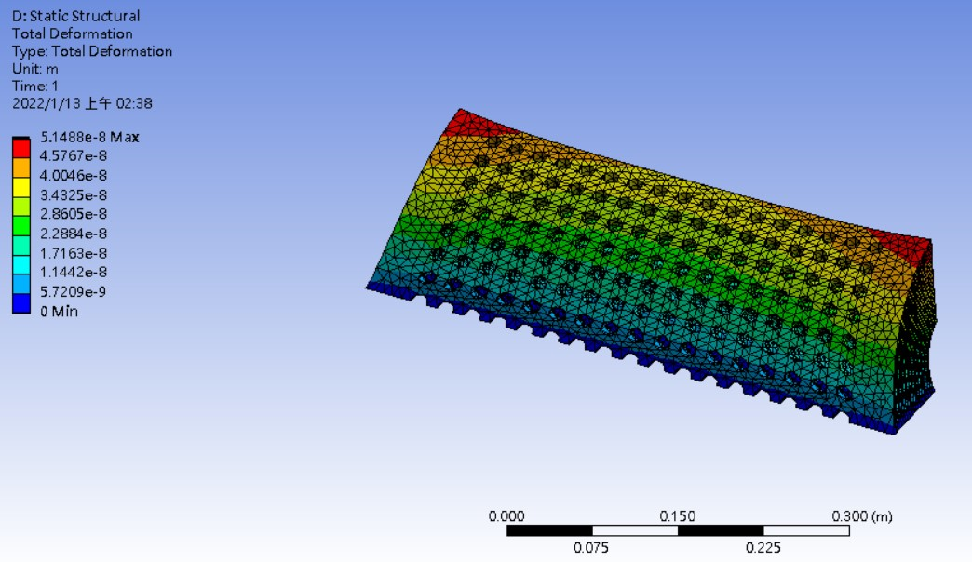Screen dimensions: 972x562
Task: Click the "Unit: m" text
Action: [x=34, y=69]
